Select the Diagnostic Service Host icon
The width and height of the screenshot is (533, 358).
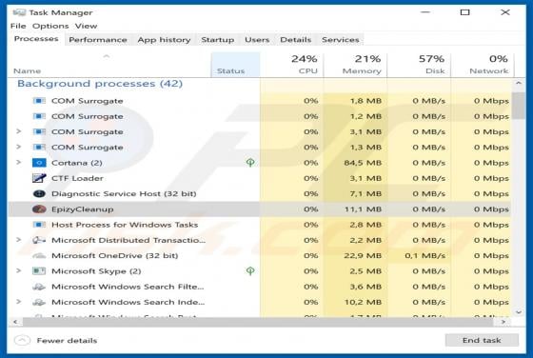[x=39, y=193]
